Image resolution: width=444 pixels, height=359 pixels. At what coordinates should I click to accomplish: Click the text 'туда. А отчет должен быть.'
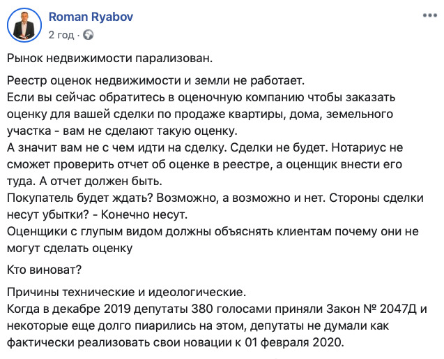coord(84,181)
